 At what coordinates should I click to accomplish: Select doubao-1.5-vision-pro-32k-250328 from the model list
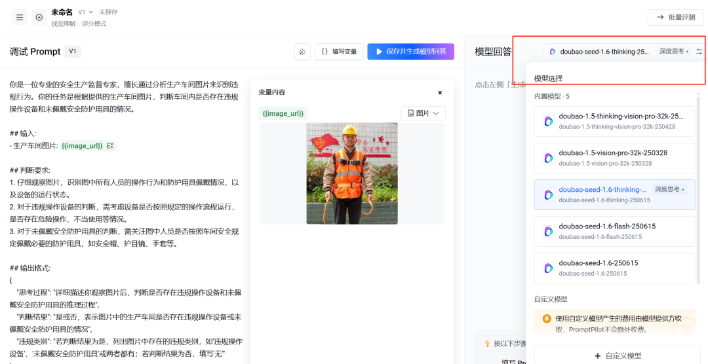(x=614, y=158)
